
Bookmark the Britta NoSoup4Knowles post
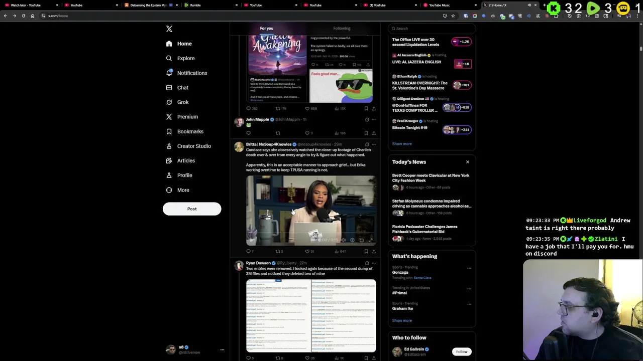click(x=366, y=251)
